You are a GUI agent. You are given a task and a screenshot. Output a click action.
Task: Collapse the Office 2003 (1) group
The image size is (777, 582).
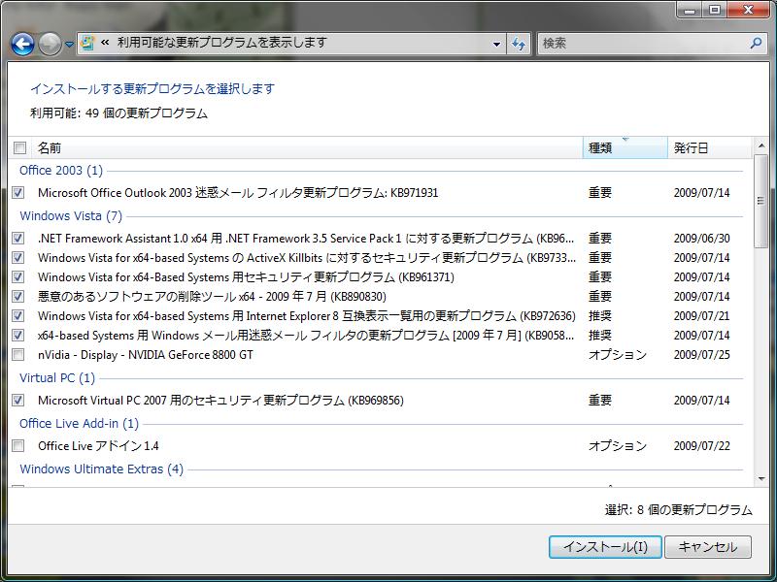[61, 171]
